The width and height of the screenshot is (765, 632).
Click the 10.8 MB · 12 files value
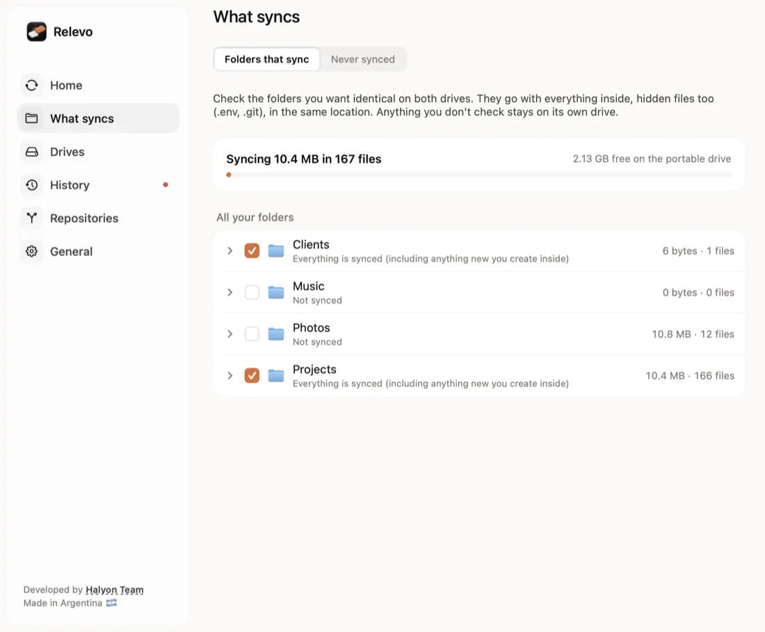693,334
